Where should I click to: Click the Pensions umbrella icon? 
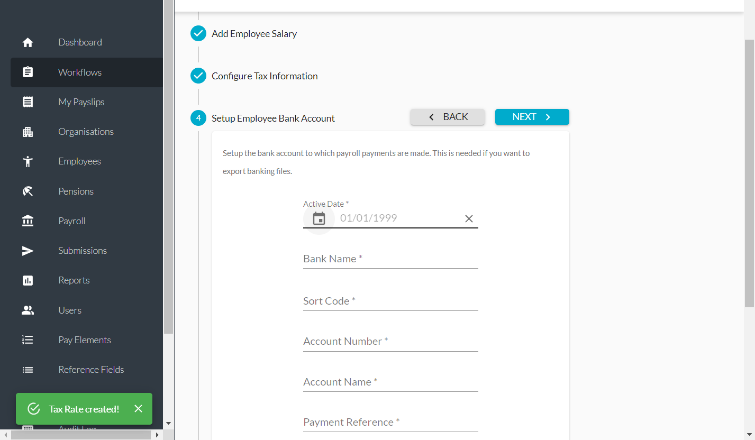pyautogui.click(x=28, y=191)
